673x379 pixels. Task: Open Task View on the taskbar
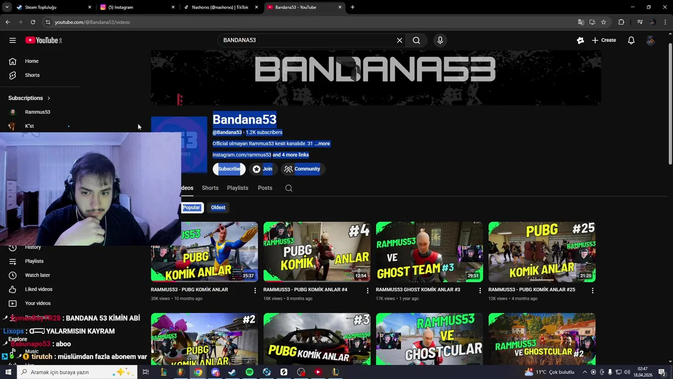pos(146,372)
